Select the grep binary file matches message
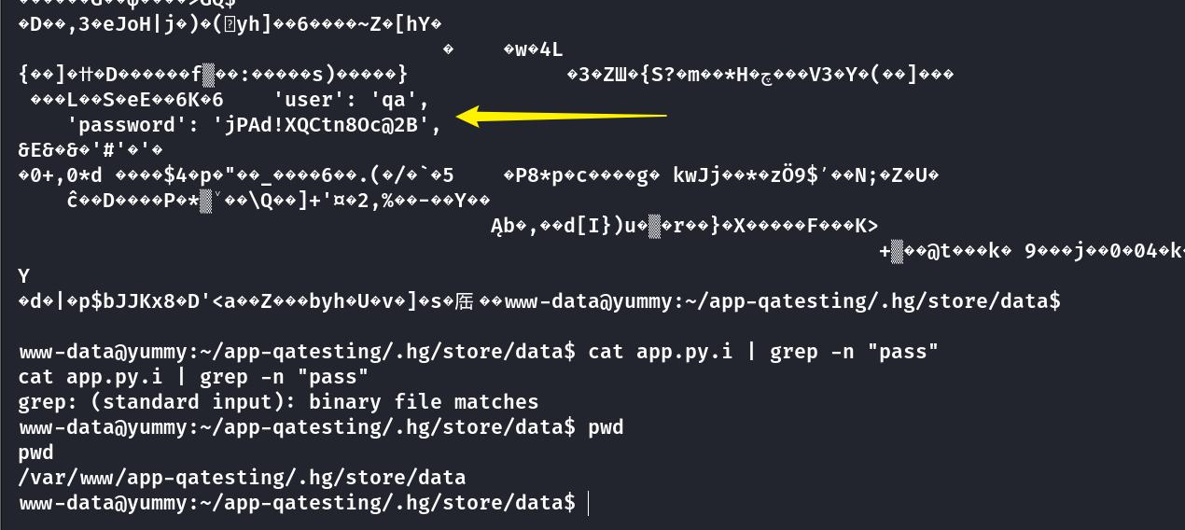The image size is (1185, 530). (278, 402)
